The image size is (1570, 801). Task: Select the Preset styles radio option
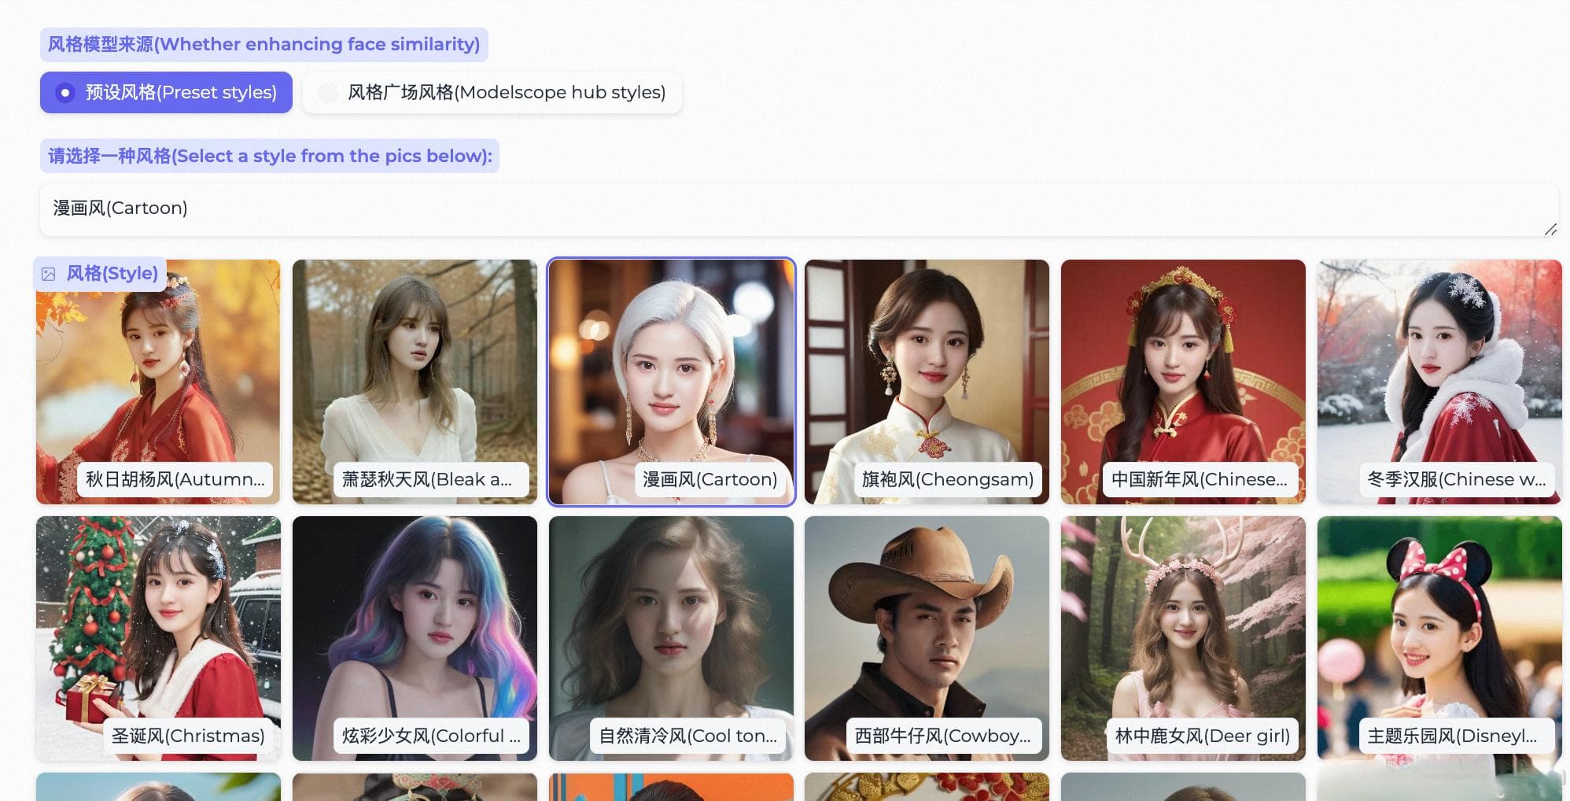166,93
